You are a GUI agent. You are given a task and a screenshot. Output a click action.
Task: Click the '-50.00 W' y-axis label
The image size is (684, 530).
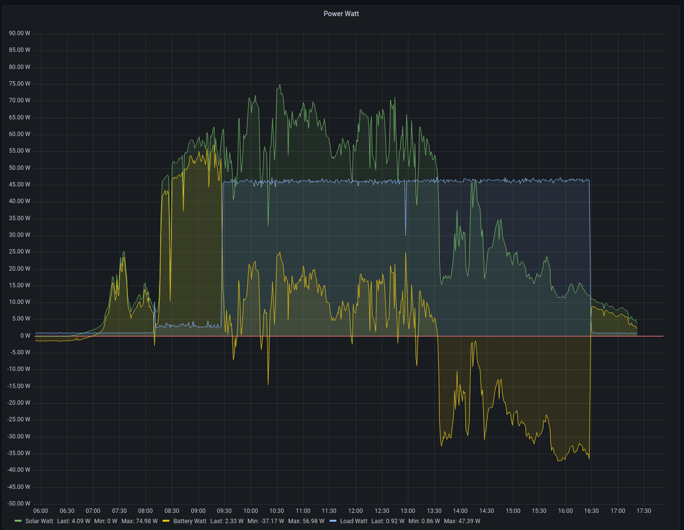[19, 504]
